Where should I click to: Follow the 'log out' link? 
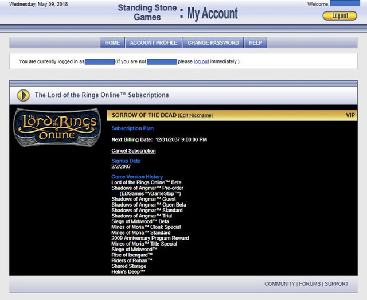tap(201, 61)
